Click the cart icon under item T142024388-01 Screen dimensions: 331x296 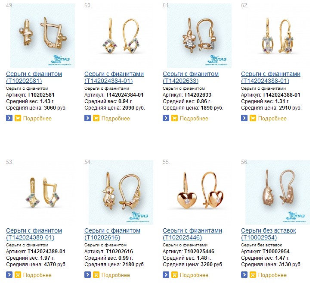pos(253,118)
